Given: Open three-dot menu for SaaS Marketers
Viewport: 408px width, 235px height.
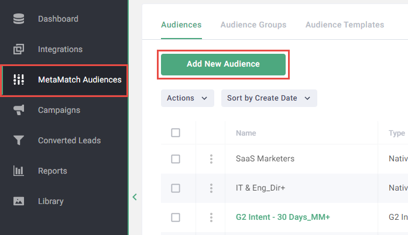Looking at the screenshot, I should pos(211,159).
